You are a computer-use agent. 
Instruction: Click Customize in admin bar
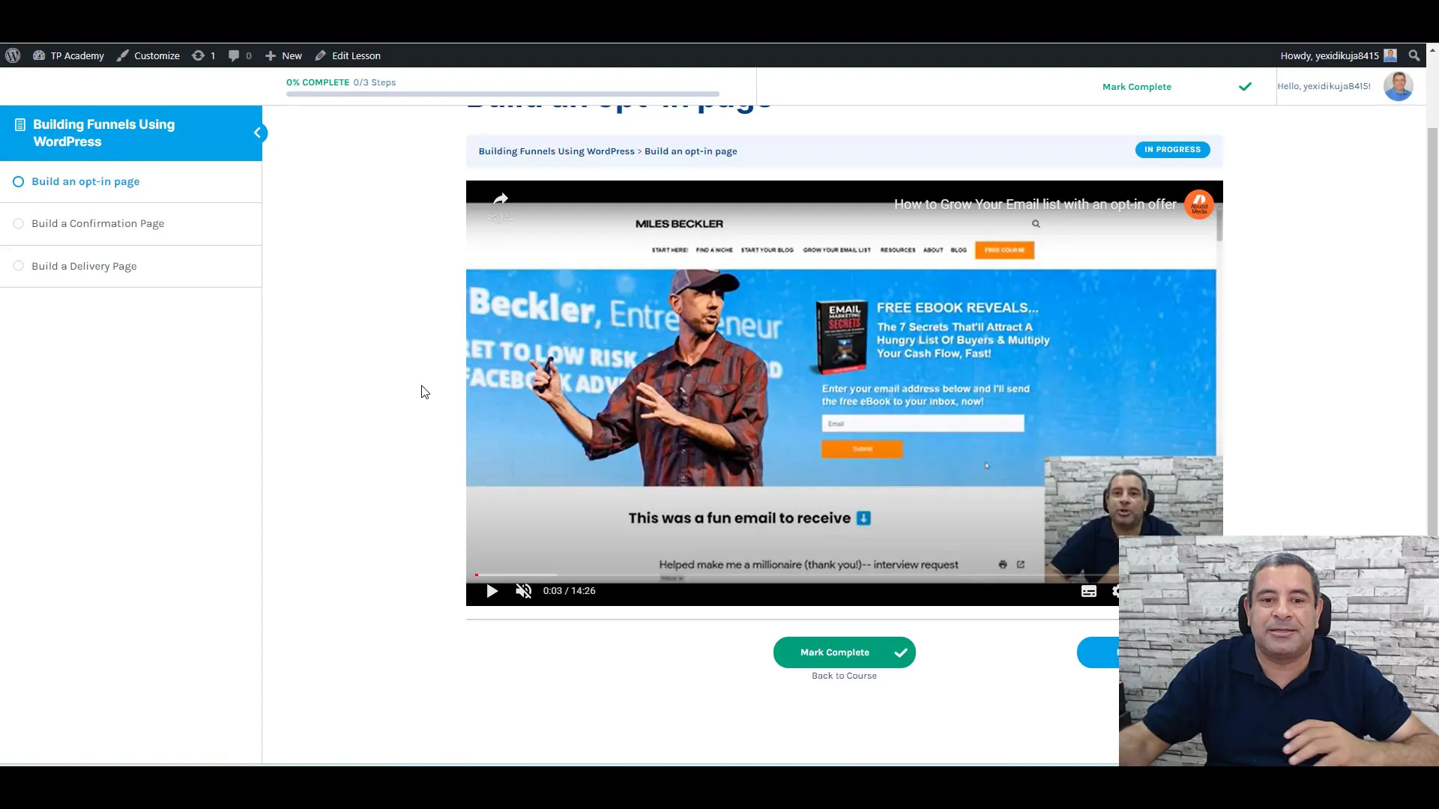(x=148, y=55)
